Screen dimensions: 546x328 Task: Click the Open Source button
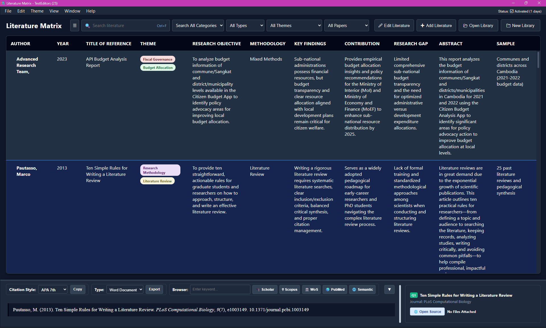pyautogui.click(x=427, y=312)
